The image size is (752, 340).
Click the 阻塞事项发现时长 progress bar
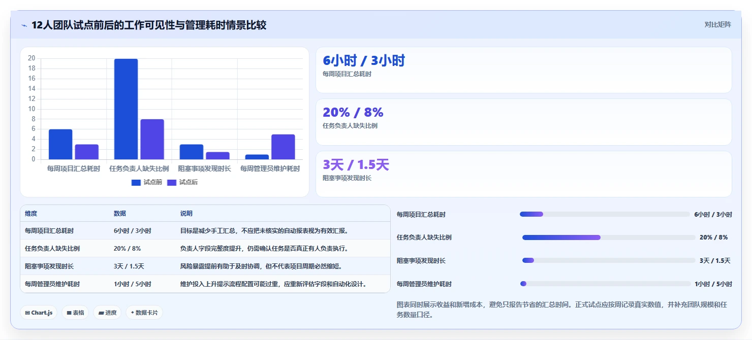pyautogui.click(x=609, y=260)
